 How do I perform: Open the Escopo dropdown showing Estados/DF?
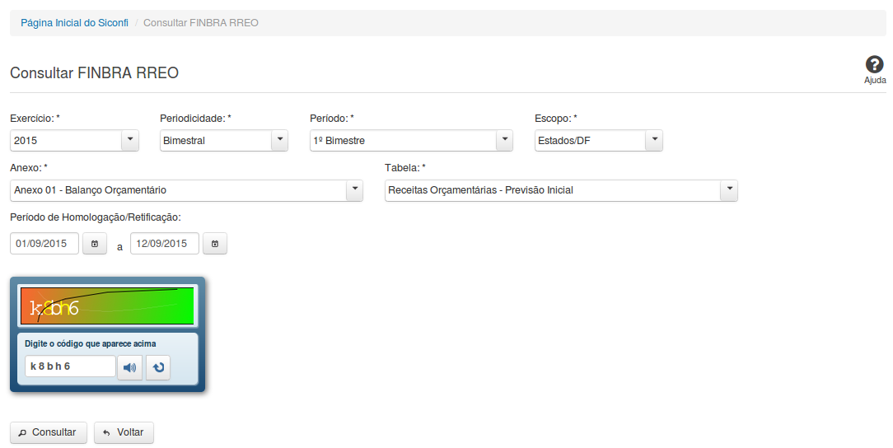(654, 141)
